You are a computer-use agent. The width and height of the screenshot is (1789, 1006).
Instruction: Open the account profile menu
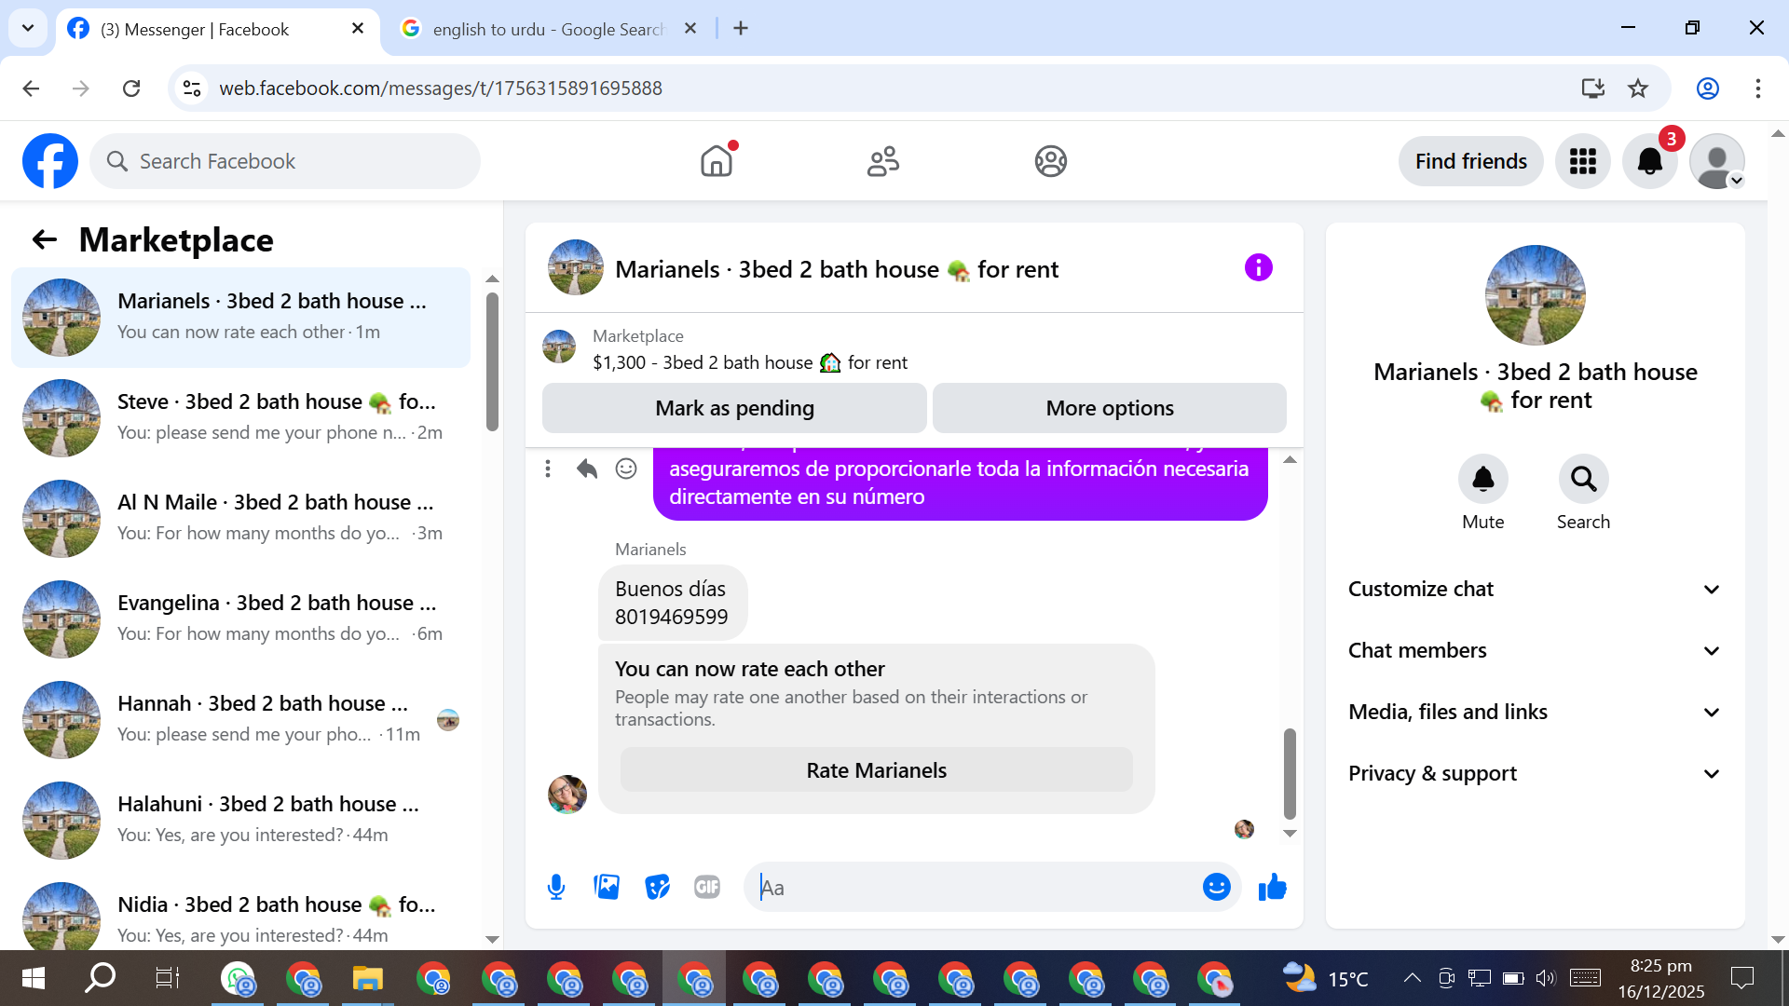[x=1716, y=161]
